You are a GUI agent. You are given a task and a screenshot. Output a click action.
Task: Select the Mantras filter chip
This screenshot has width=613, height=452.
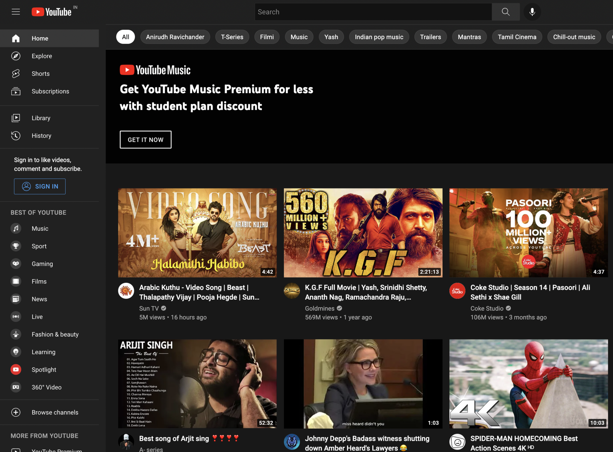[469, 37]
